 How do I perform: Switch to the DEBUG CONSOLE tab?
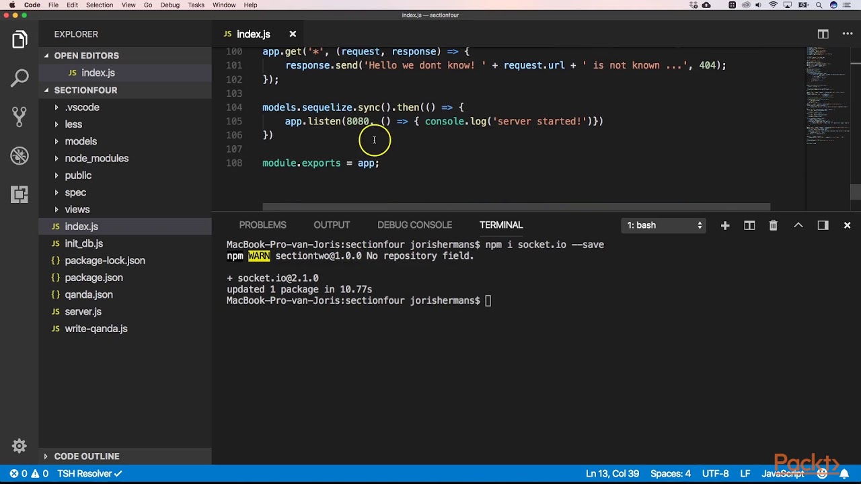click(414, 225)
